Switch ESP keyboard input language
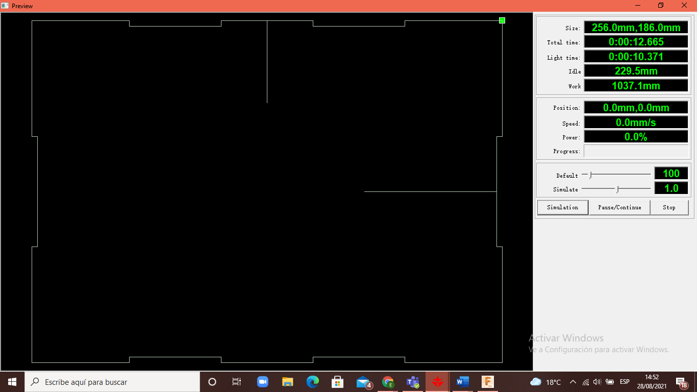The image size is (697, 392). pyautogui.click(x=625, y=382)
